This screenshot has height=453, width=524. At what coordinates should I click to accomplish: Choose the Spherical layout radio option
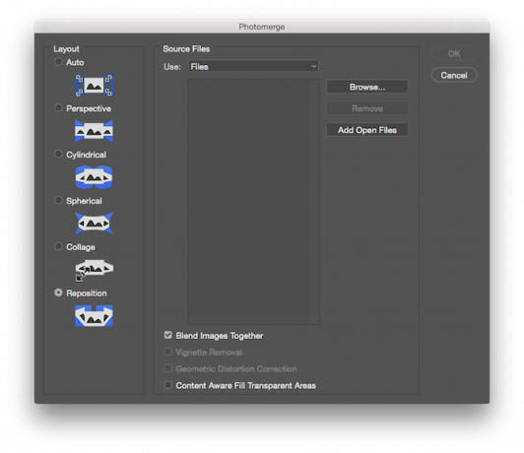[x=58, y=200]
